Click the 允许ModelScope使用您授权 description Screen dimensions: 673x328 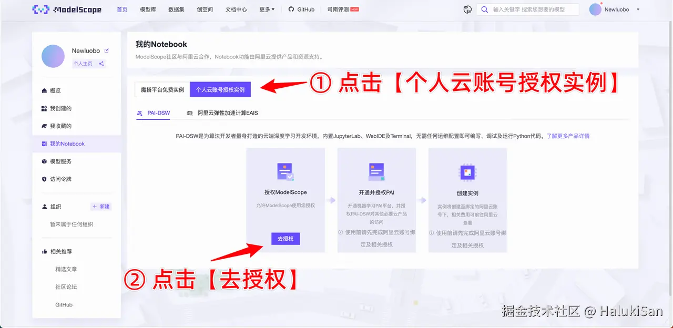coord(285,205)
